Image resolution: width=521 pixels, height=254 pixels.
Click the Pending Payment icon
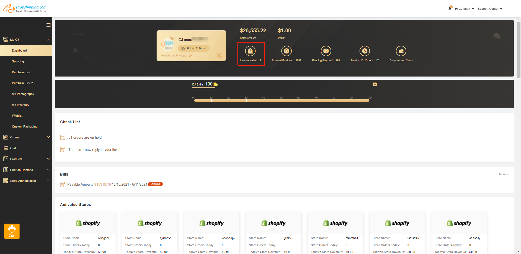point(326,51)
